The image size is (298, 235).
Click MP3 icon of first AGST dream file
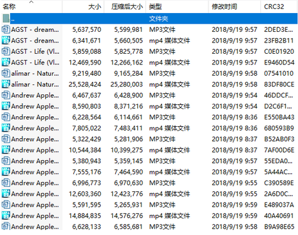[x=6, y=29]
